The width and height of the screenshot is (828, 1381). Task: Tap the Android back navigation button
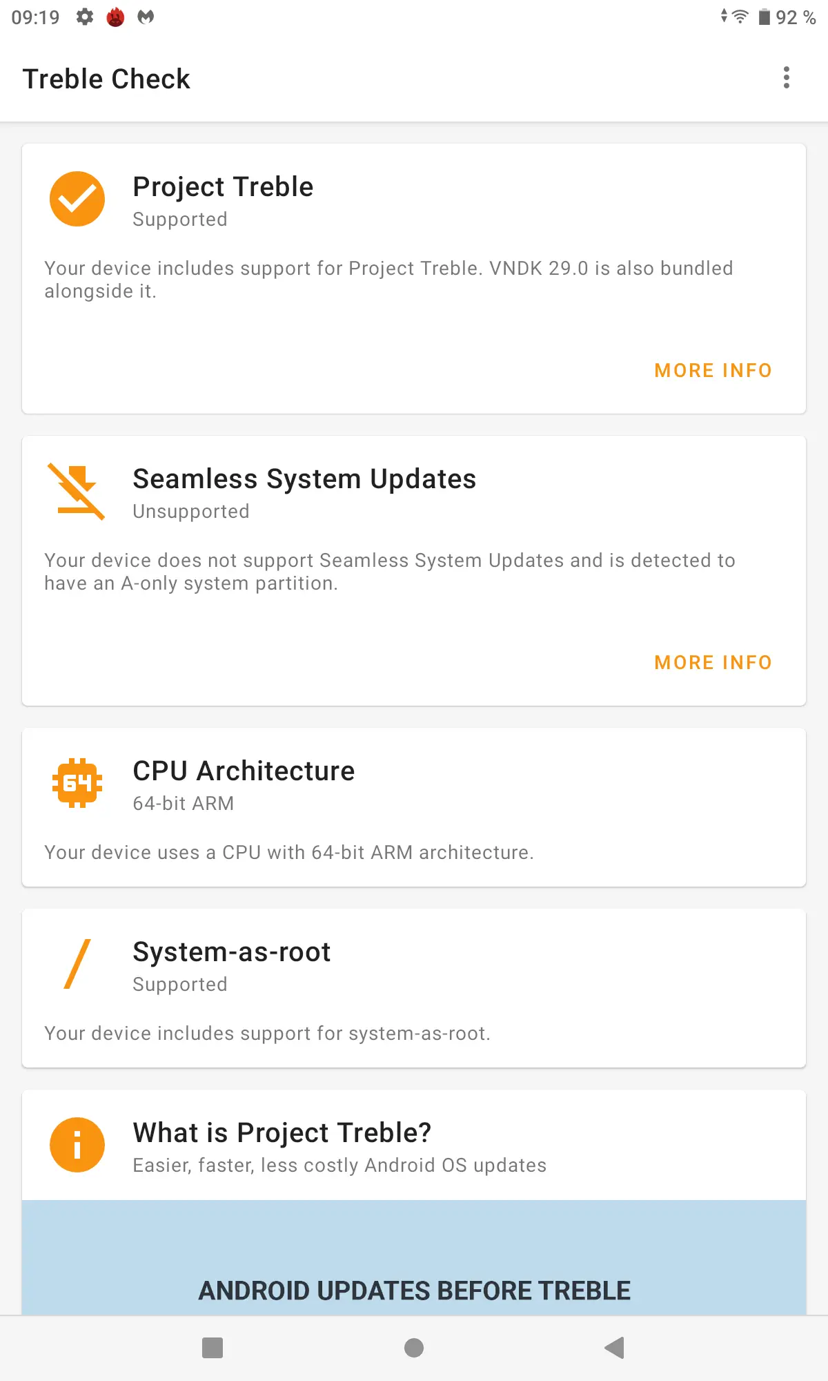pyautogui.click(x=614, y=1348)
